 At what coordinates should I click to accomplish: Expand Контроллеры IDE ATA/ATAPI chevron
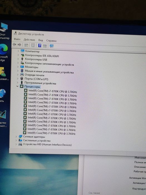pyautogui.click(x=18, y=55)
